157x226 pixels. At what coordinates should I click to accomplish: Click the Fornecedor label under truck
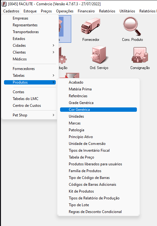click(91, 40)
